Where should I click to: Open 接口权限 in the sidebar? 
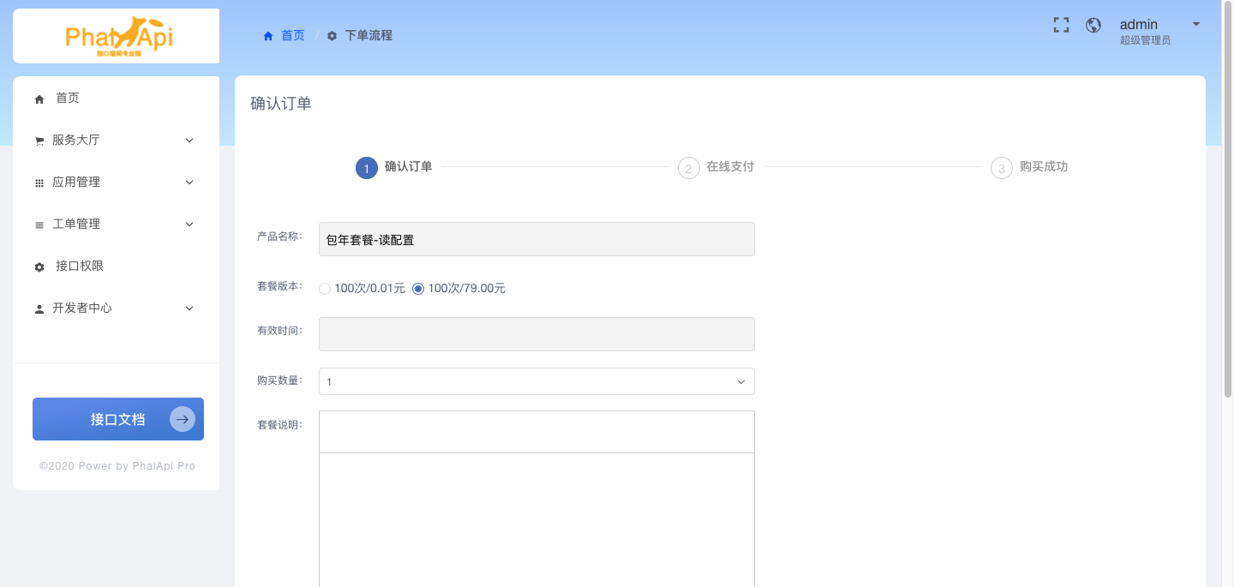click(80, 266)
